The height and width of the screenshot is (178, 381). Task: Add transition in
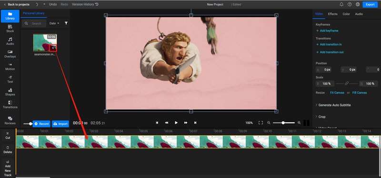329,44
